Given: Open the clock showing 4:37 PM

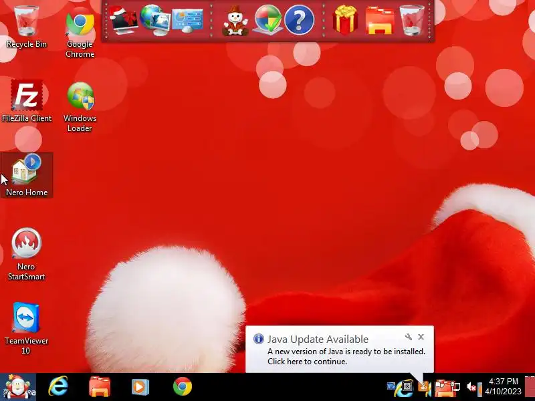Looking at the screenshot, I should click(504, 386).
